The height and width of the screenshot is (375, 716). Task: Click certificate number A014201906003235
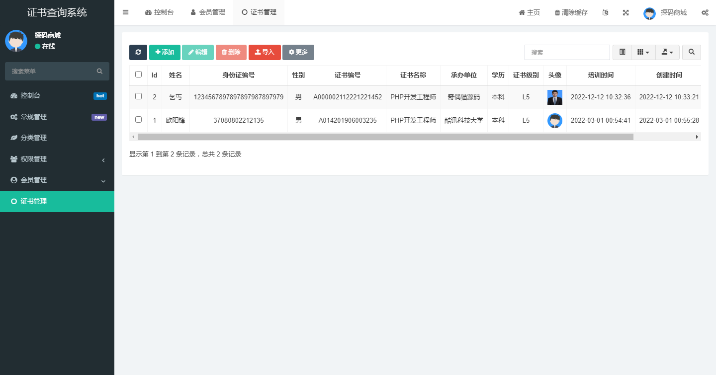(348, 120)
